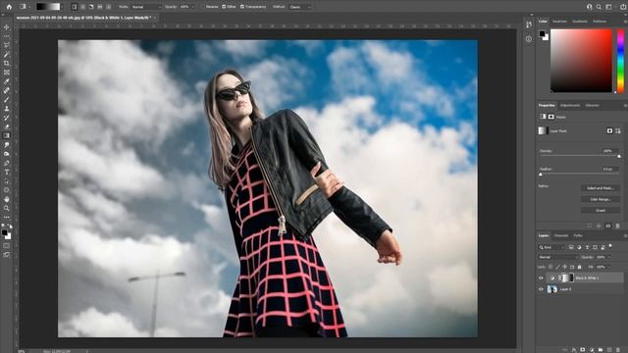Click the Color Range button
Viewport: 628px width, 353px height.
click(x=601, y=199)
